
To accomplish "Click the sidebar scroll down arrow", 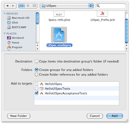I will [37, 49].
